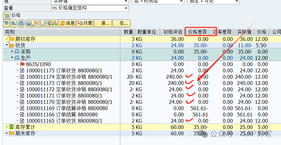The width and height of the screenshot is (281, 145).
Task: Click the 采购 category icon
Action: pyautogui.click(x=17, y=52)
